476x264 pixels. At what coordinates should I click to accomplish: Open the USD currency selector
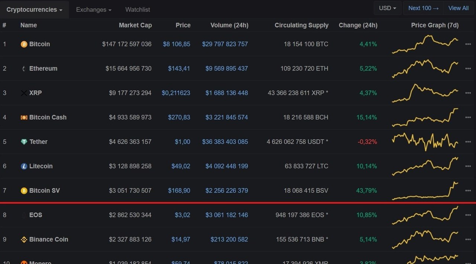[x=387, y=8]
